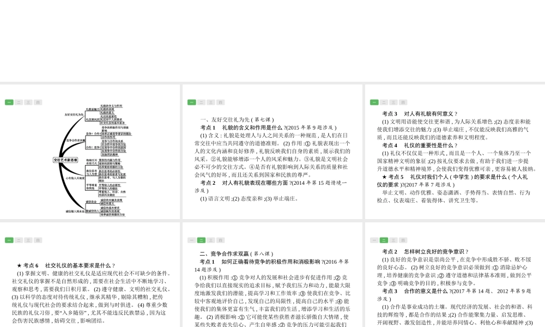Select tab 四 on the 友好交往礼为先 slide
Screen dimensions: 545x327
220,102
